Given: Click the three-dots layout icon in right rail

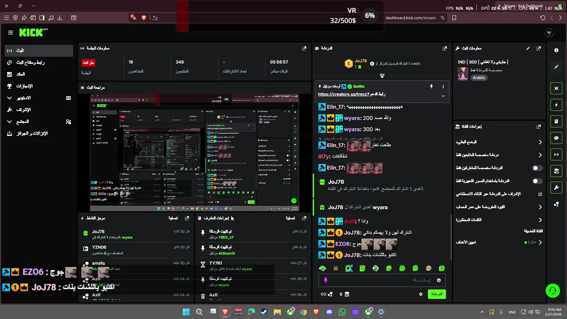Looking at the screenshot, I should [556, 204].
